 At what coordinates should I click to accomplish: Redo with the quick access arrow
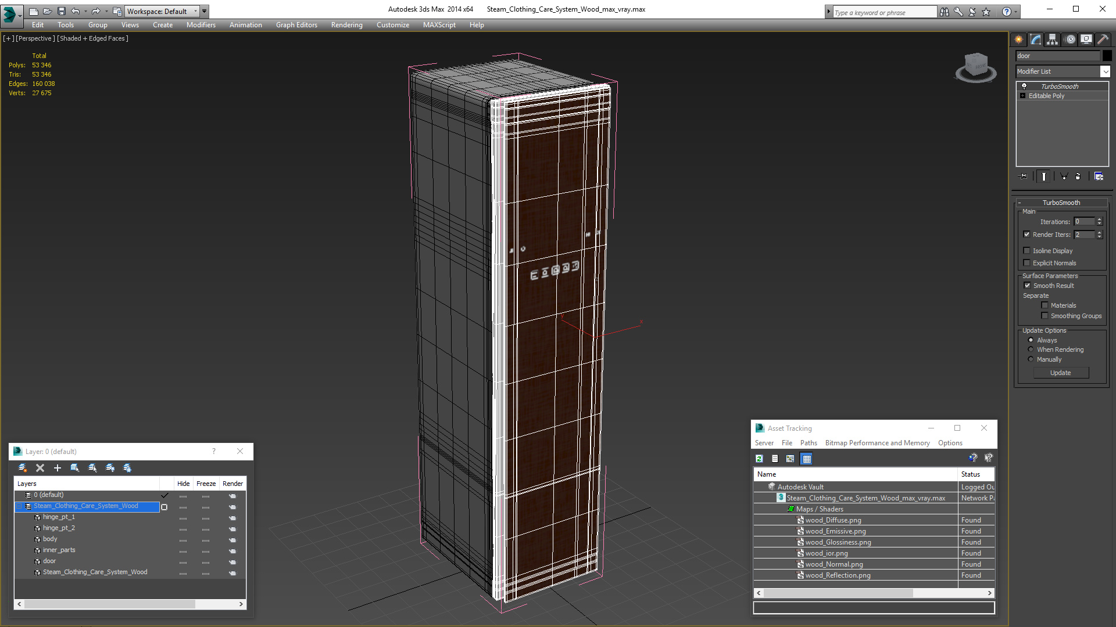pyautogui.click(x=96, y=11)
